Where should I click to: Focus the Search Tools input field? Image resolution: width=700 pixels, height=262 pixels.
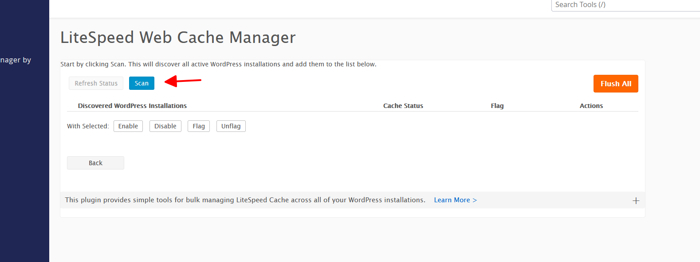point(625,5)
